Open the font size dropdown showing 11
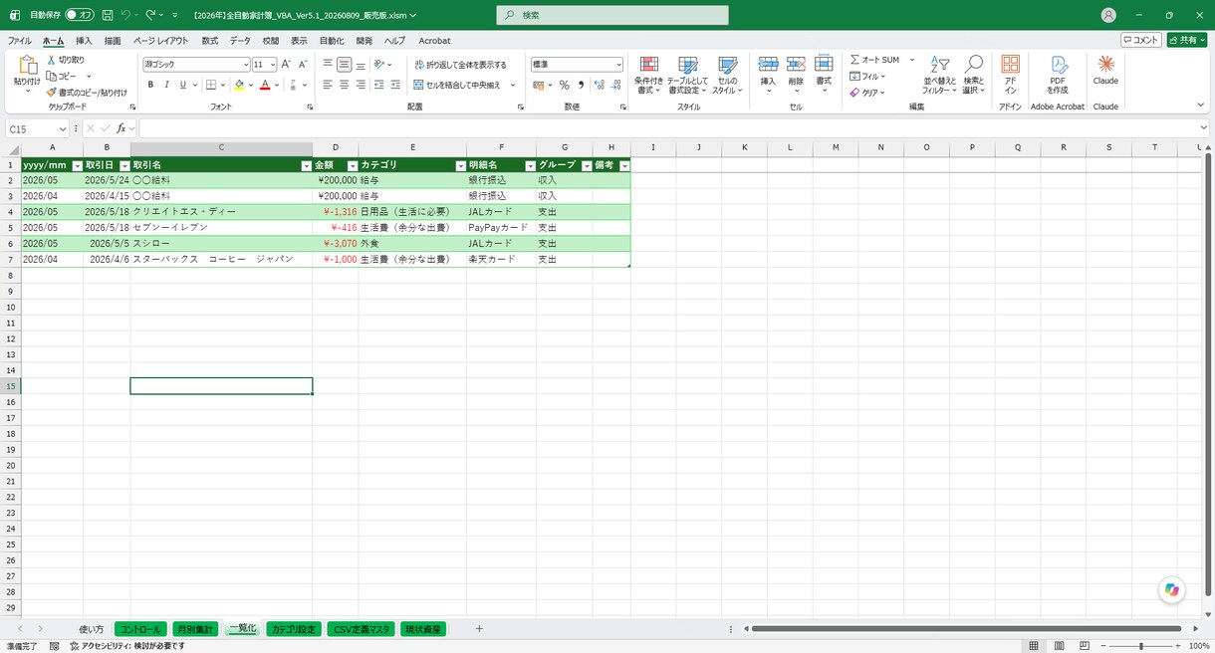 click(272, 64)
